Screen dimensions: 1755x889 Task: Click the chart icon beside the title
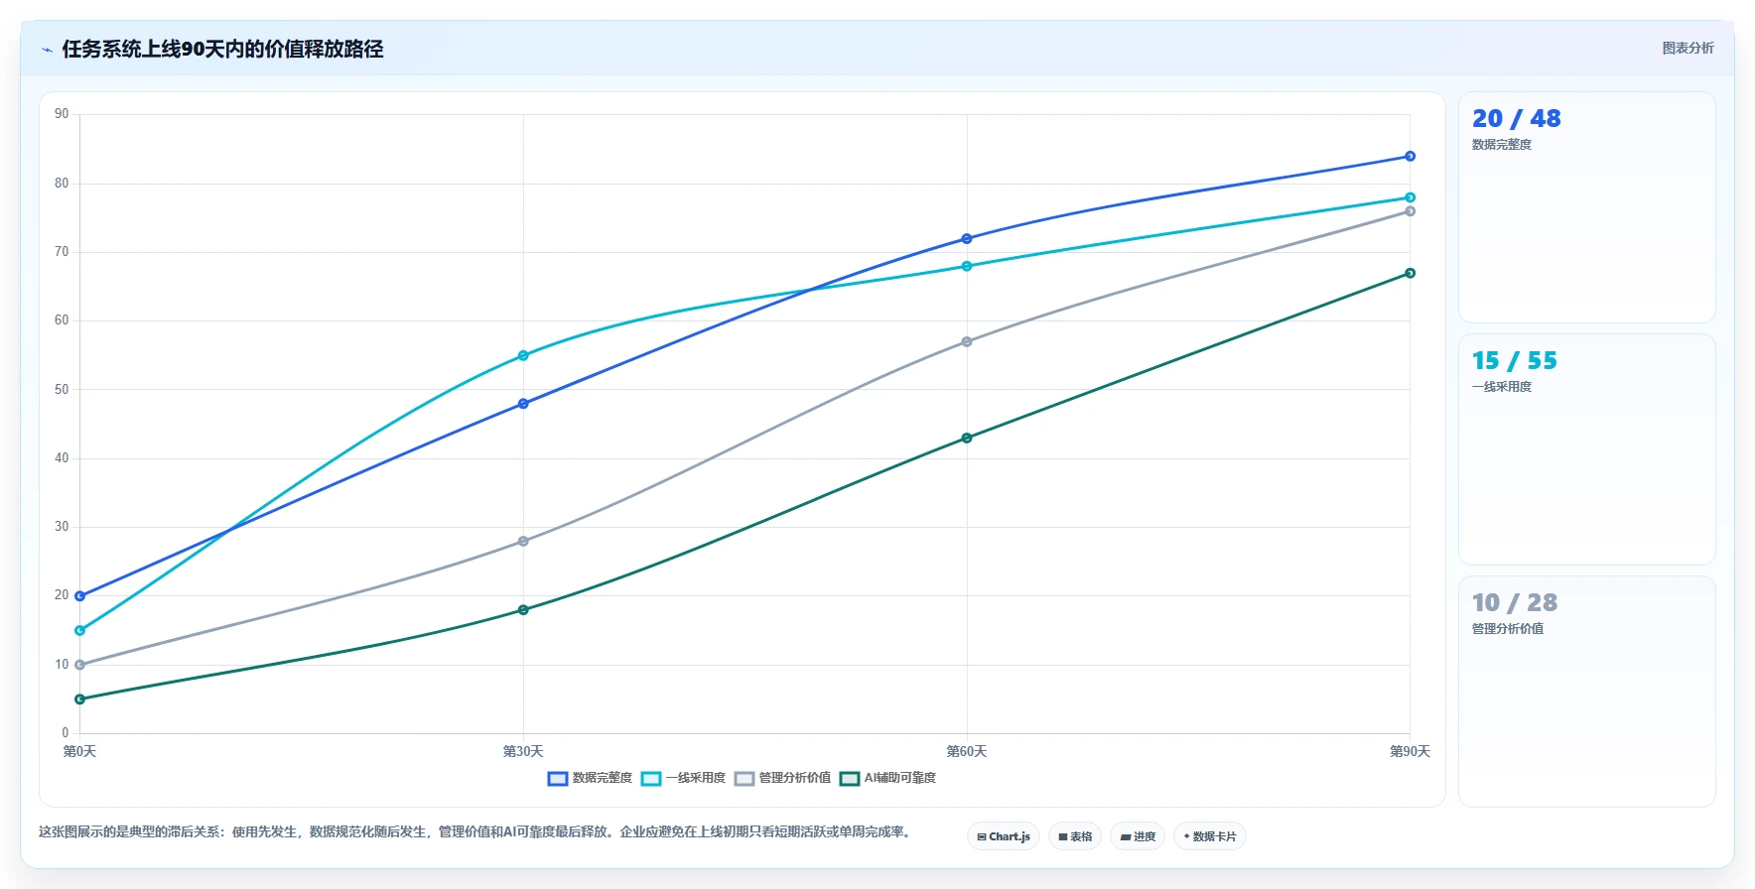point(47,50)
